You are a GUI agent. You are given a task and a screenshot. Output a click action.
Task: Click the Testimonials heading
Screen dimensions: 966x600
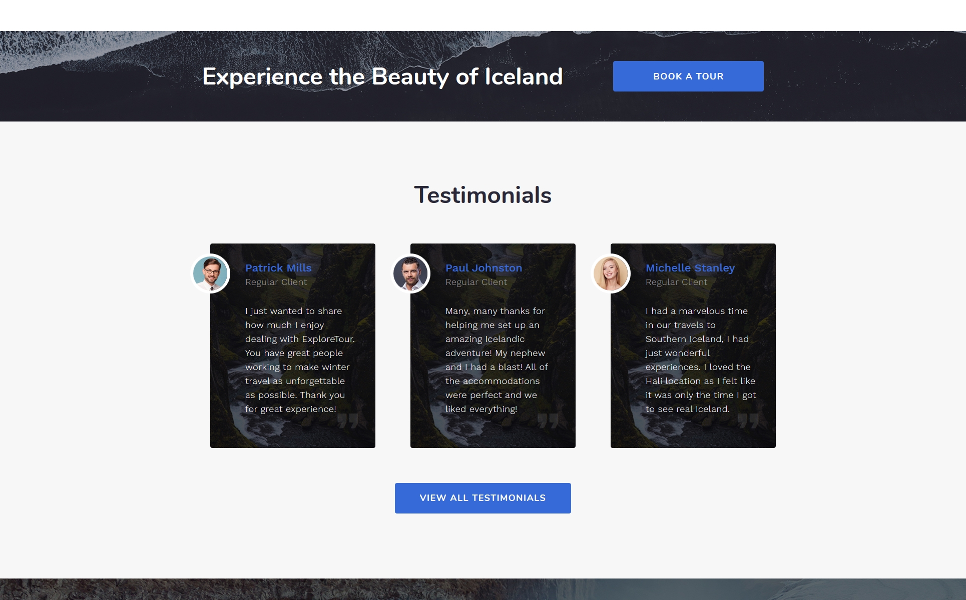[482, 195]
